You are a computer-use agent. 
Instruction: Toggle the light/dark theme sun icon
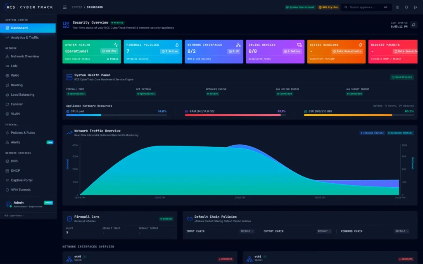(x=397, y=7)
